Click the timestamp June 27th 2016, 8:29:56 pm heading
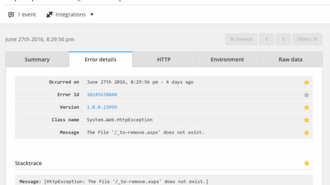This screenshot has width=330, height=185. coord(40,39)
